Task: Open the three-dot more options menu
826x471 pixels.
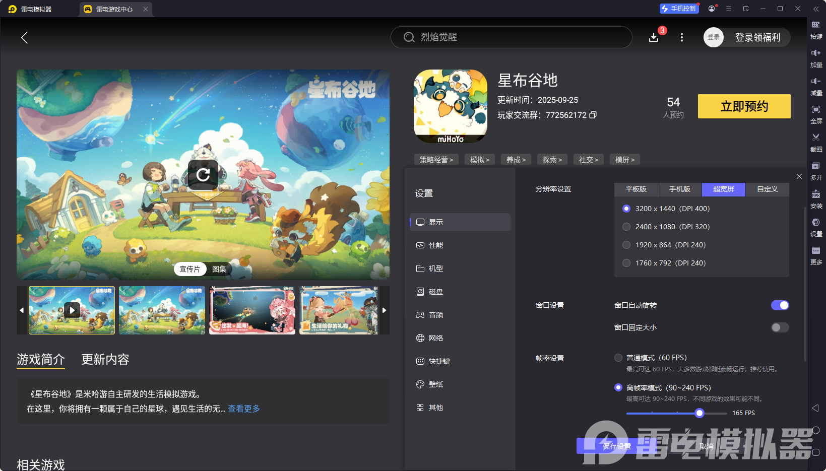Action: click(681, 37)
